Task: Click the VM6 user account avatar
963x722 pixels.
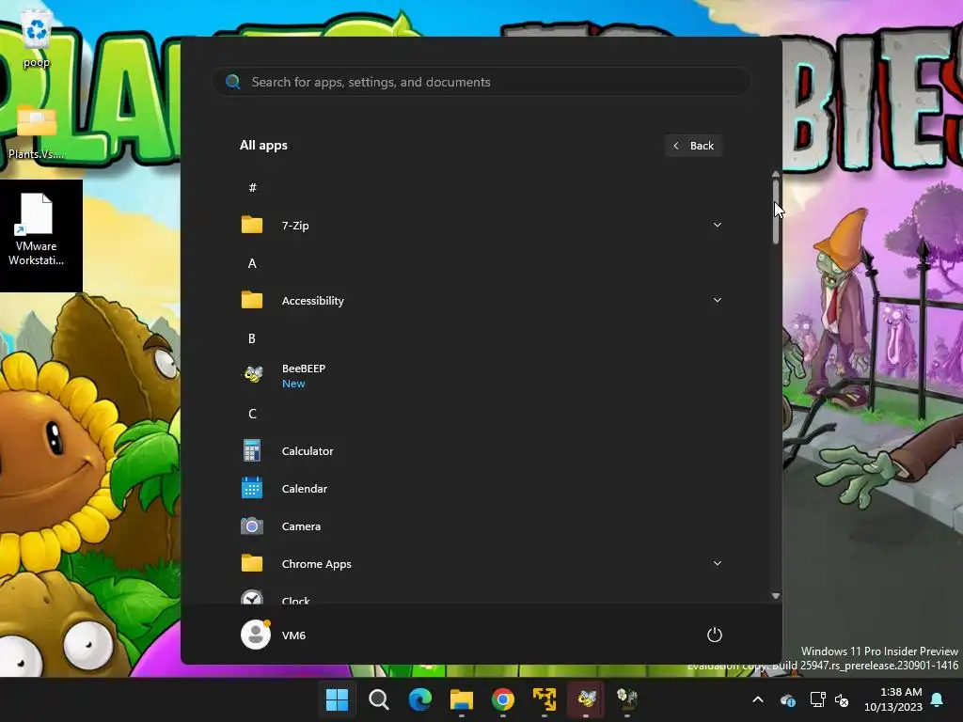Action: (256, 635)
